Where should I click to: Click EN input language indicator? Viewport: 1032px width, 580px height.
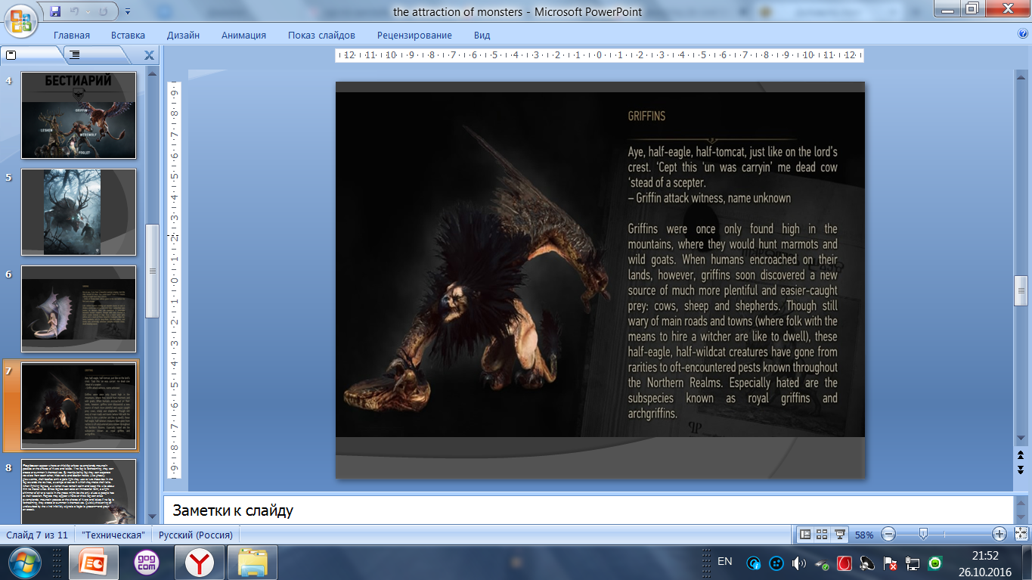click(724, 561)
